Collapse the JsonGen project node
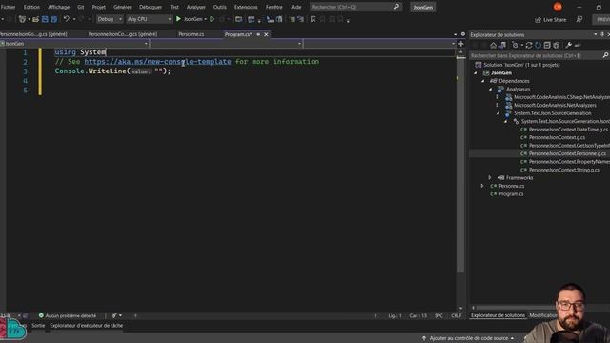The width and height of the screenshot is (610, 343). pos(475,73)
